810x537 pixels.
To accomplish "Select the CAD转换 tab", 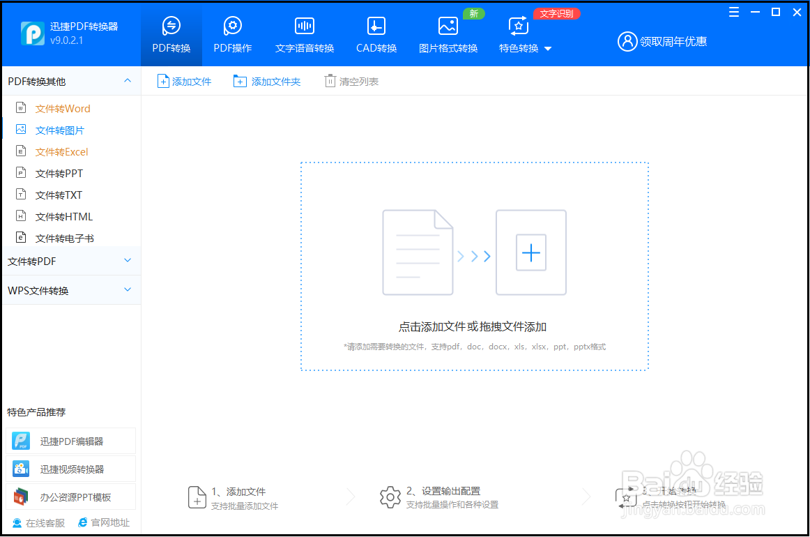I will 376,35.
